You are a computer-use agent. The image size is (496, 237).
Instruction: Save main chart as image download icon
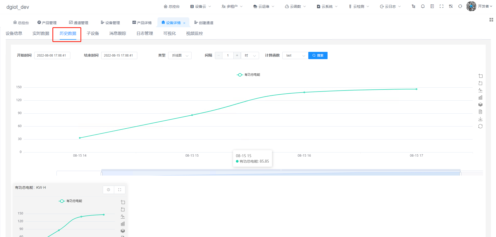(480, 119)
